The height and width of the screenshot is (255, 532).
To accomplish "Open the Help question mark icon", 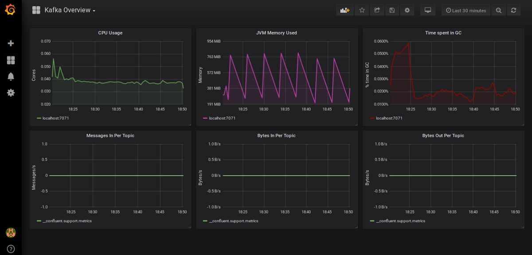I will 11,249.
